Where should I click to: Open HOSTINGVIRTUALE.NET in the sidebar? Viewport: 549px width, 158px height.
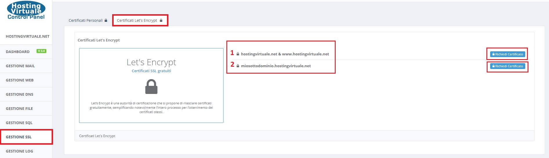28,36
